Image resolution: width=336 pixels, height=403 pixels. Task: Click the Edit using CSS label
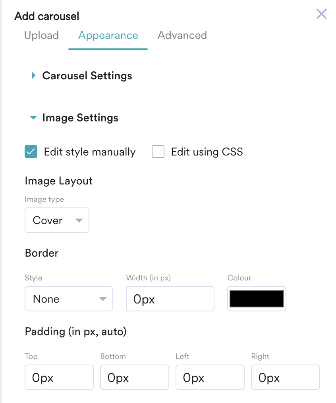(x=207, y=152)
